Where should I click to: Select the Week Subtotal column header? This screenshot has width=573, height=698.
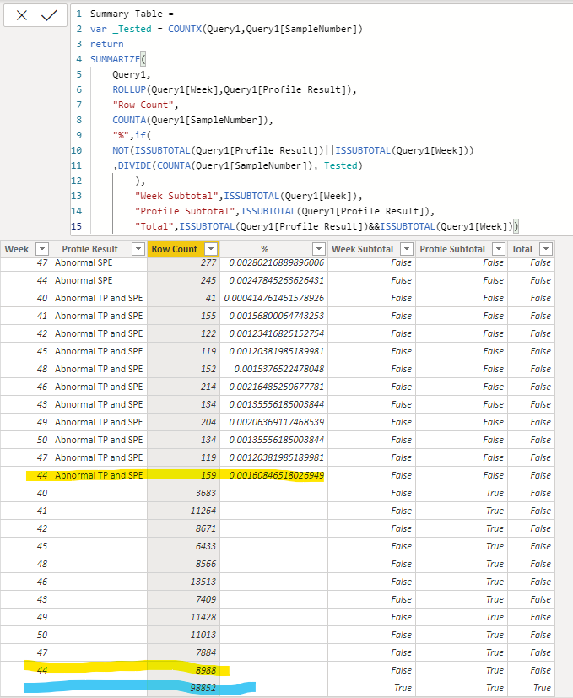pos(362,249)
